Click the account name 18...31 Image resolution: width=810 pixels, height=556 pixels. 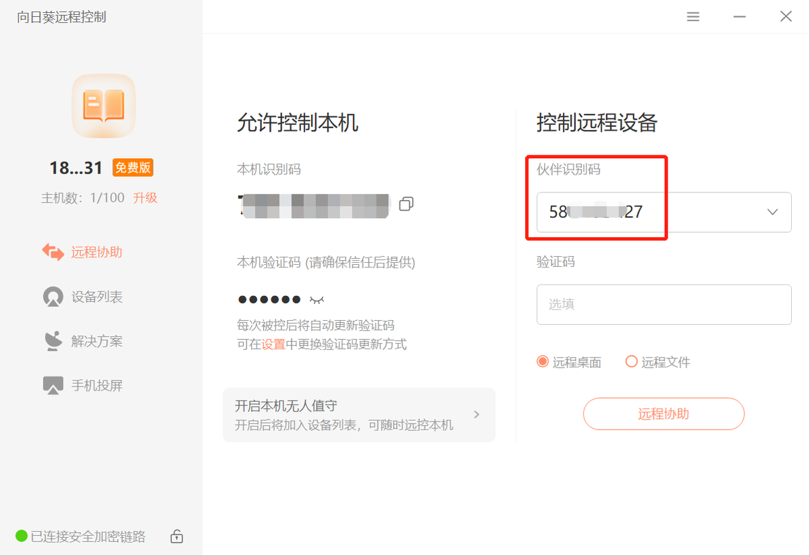(76, 168)
